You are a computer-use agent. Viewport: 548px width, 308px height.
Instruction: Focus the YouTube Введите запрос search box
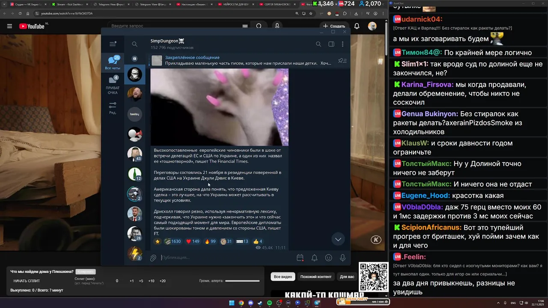[x=178, y=26]
